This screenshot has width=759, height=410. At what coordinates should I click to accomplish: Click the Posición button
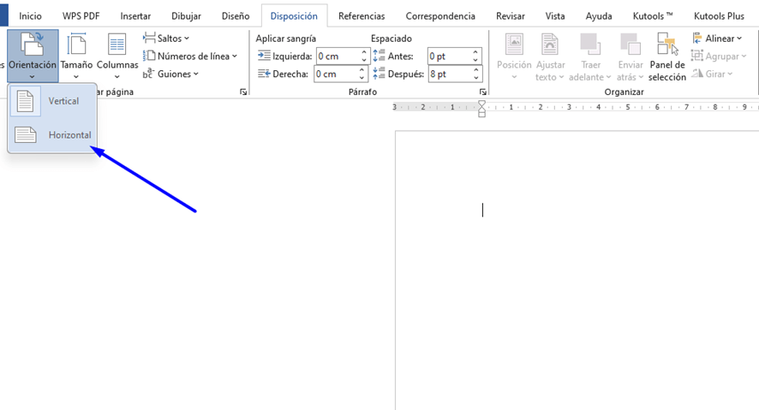click(x=514, y=56)
